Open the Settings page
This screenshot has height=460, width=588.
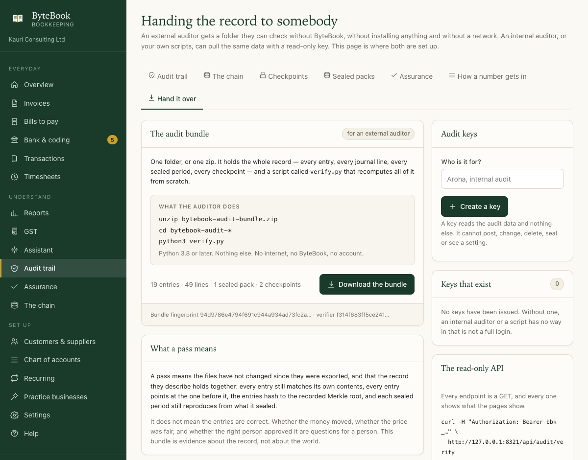[x=63, y=415]
